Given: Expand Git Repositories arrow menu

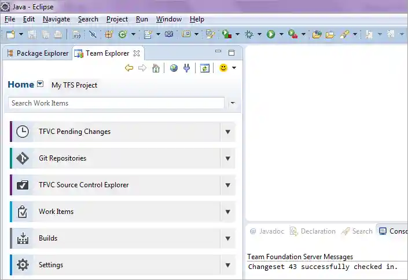Looking at the screenshot, I should click(x=227, y=158).
